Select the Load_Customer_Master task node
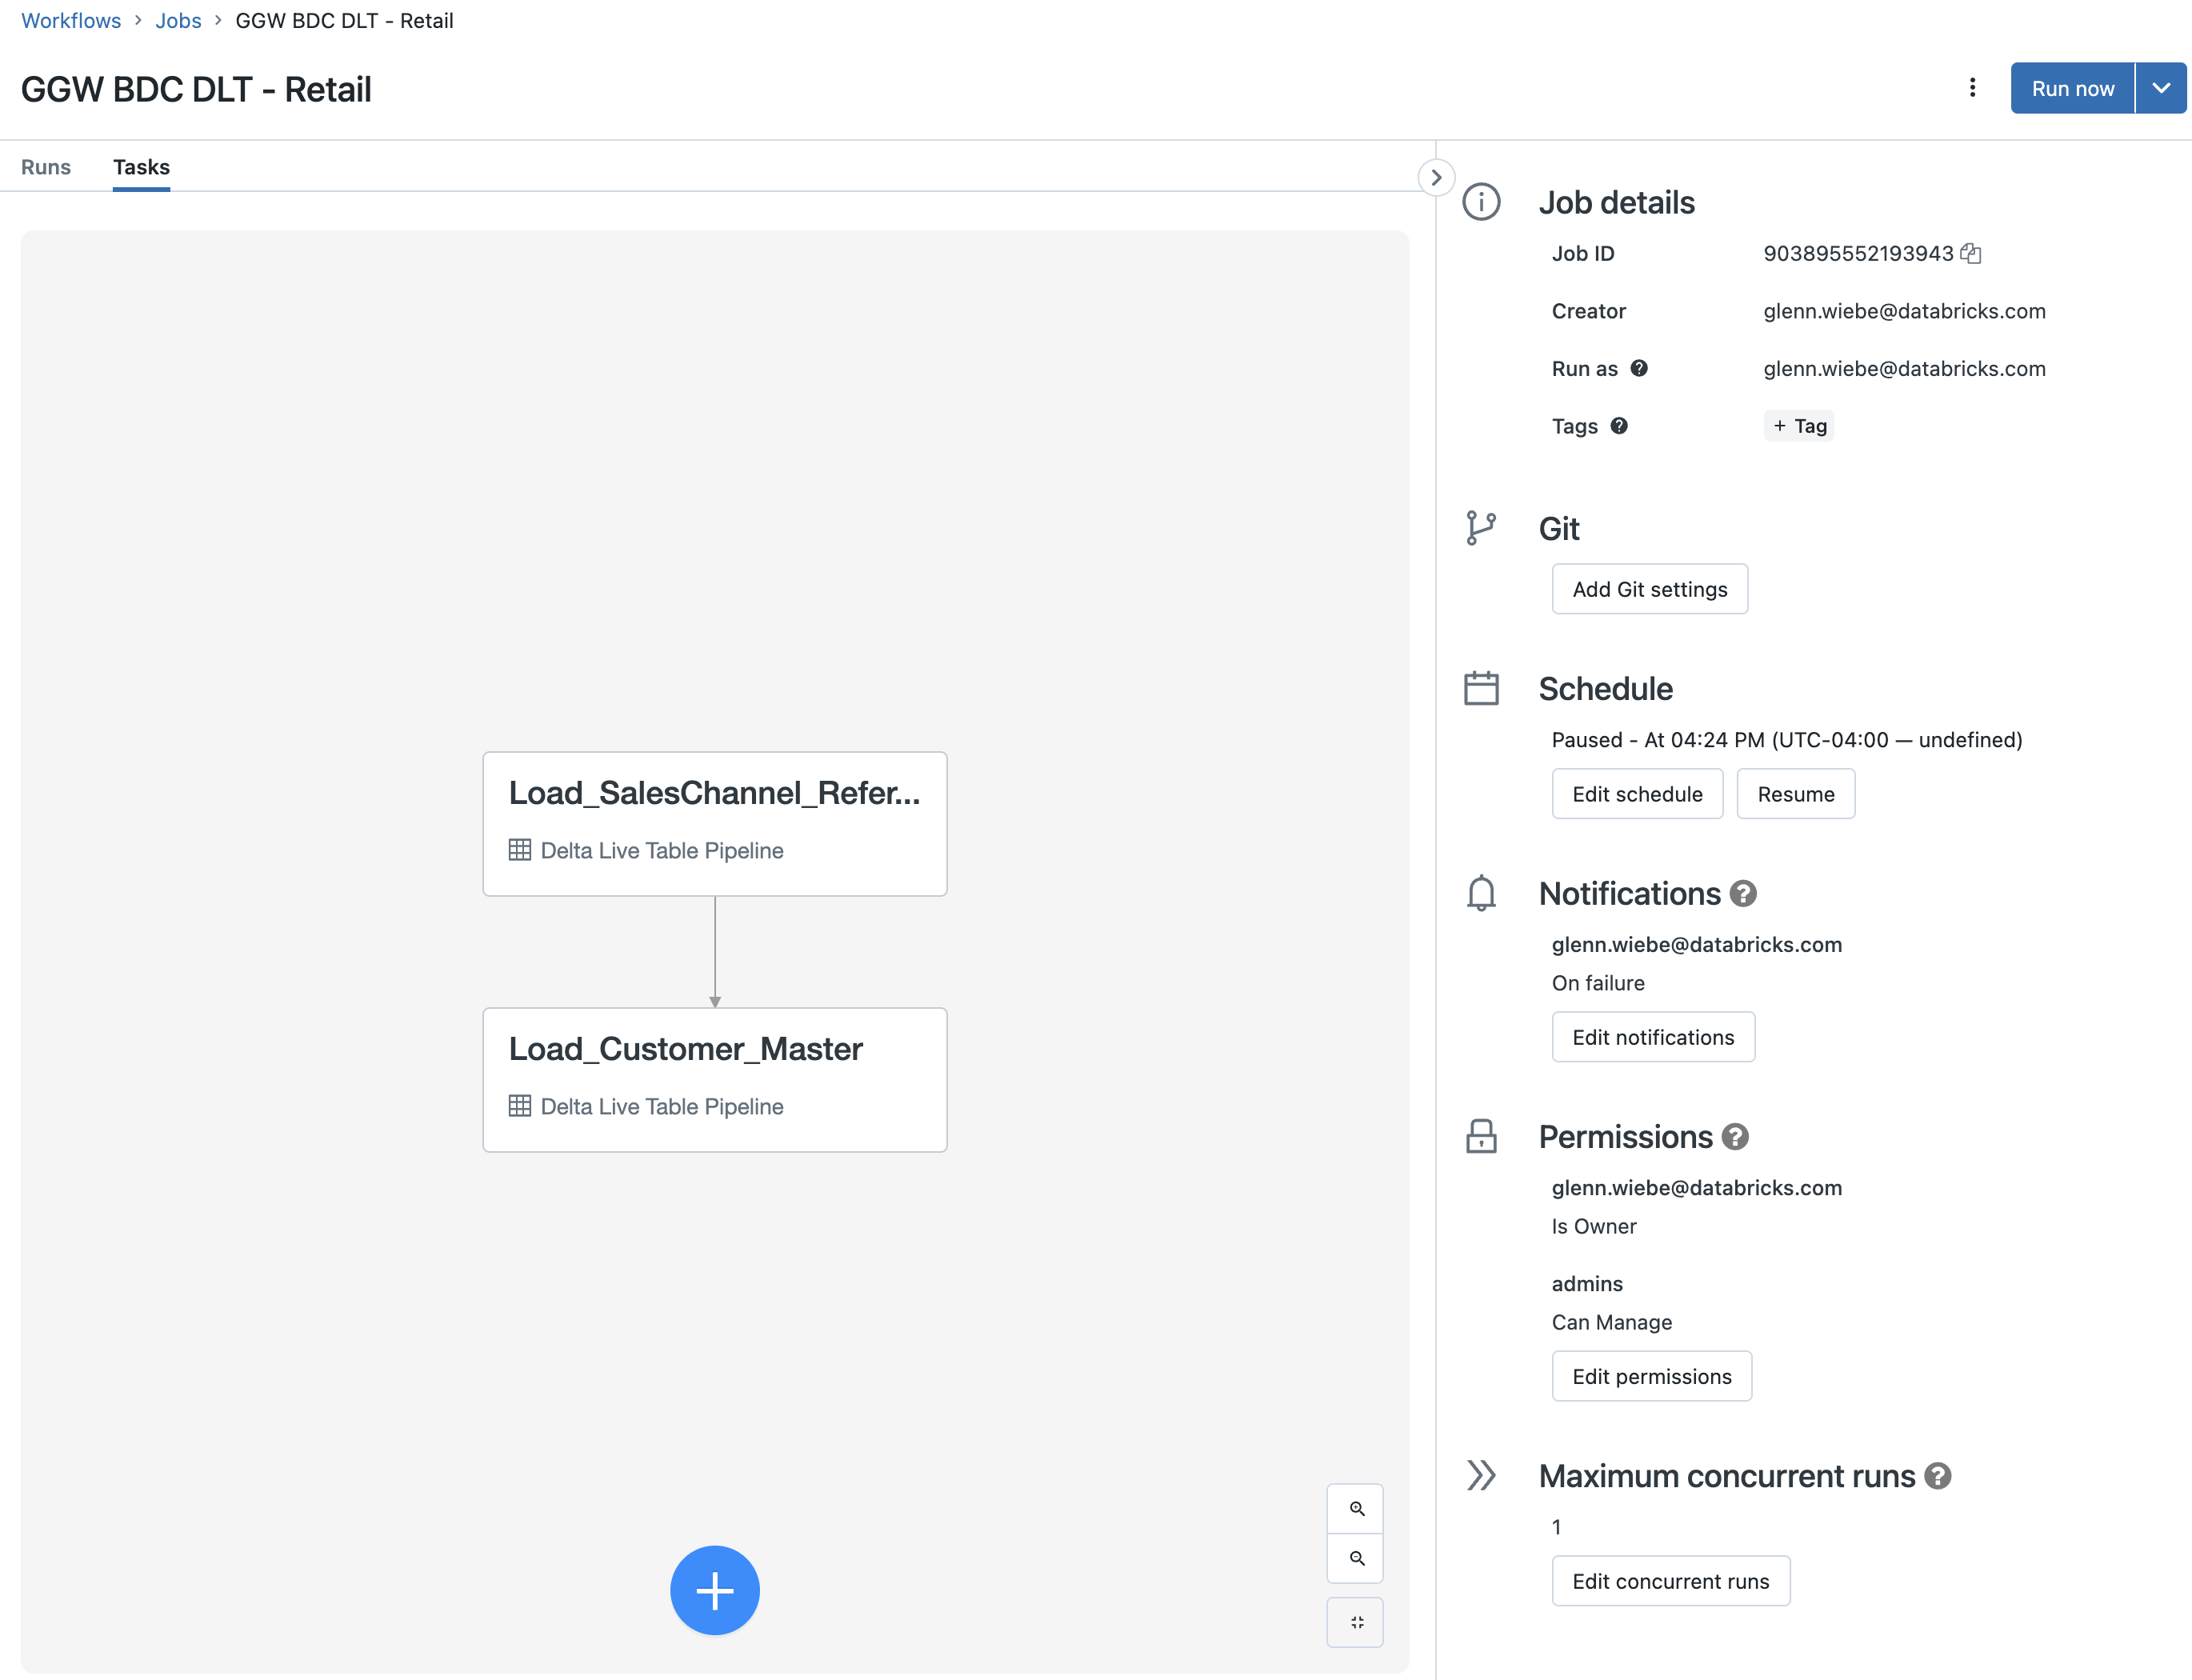The image size is (2192, 1680). (714, 1079)
